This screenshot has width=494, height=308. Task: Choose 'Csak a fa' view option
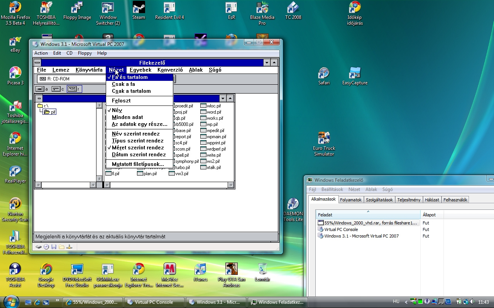point(139,84)
